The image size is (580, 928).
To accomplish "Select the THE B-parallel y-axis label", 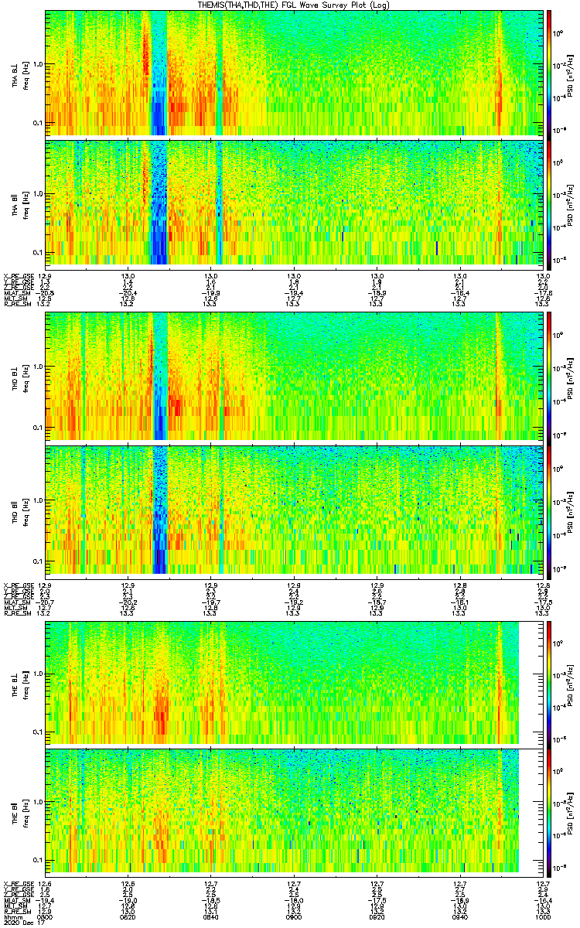I will tap(15, 812).
